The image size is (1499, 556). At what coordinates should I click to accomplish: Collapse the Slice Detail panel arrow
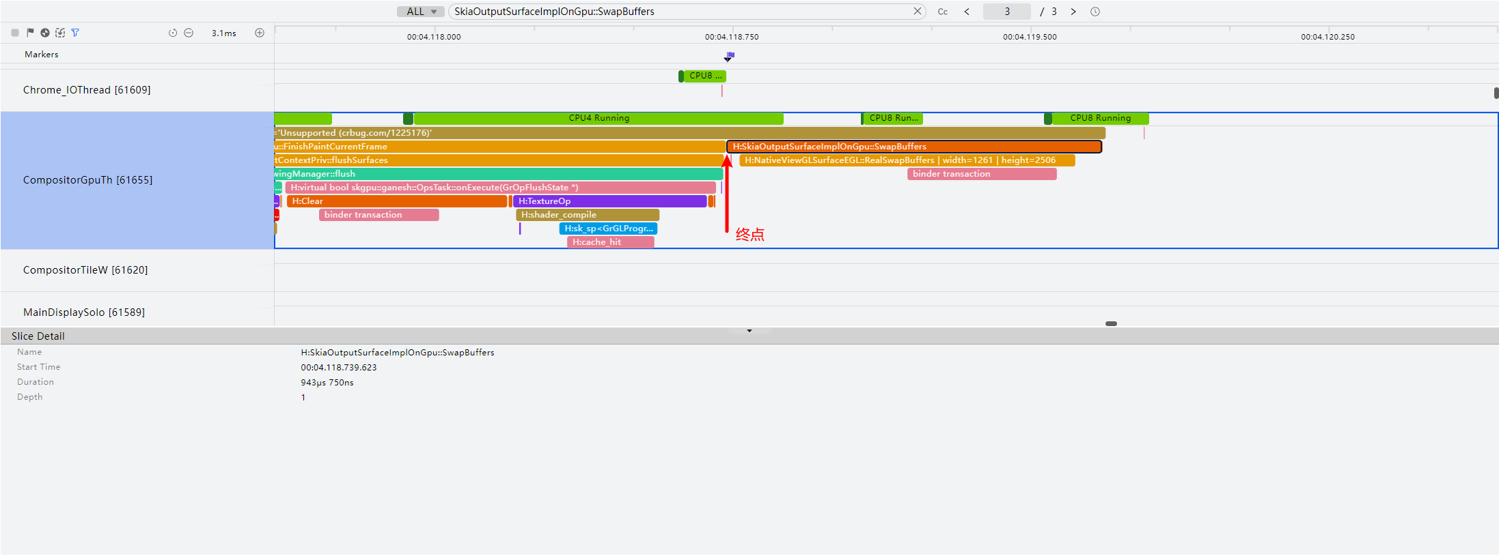[749, 331]
